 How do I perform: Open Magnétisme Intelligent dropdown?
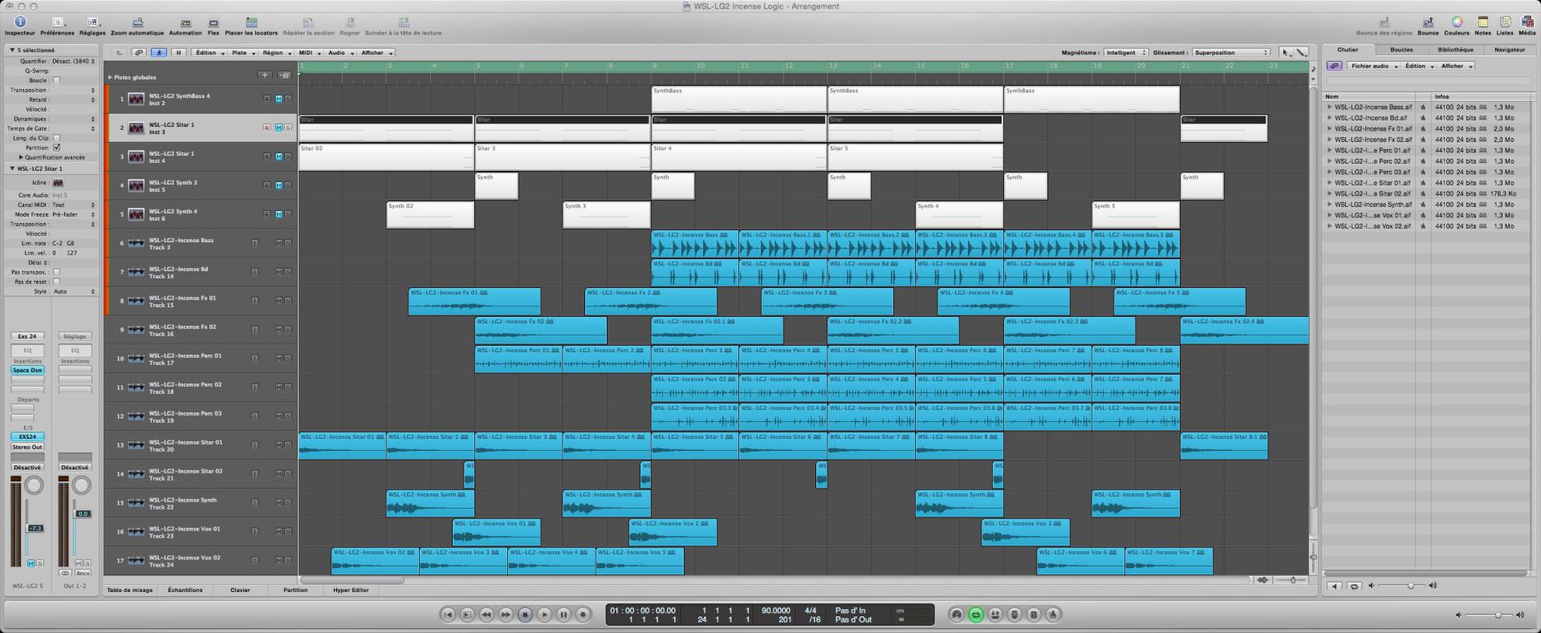click(x=1125, y=53)
